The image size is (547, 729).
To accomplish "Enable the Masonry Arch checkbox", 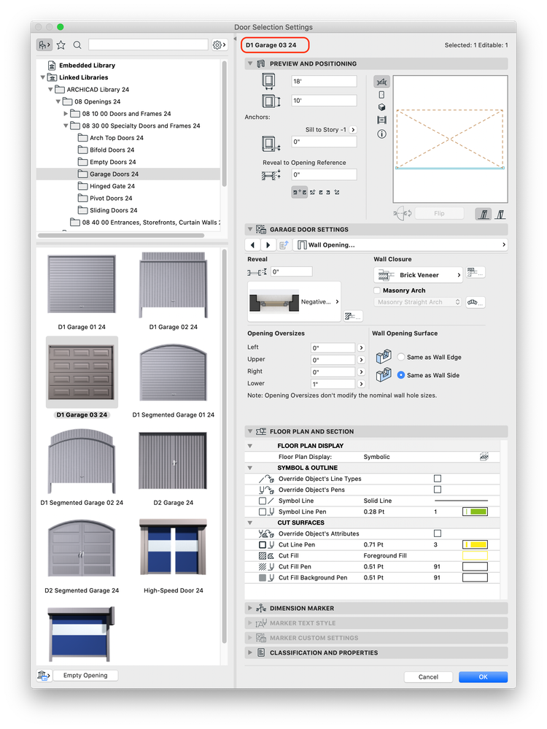I will click(377, 290).
